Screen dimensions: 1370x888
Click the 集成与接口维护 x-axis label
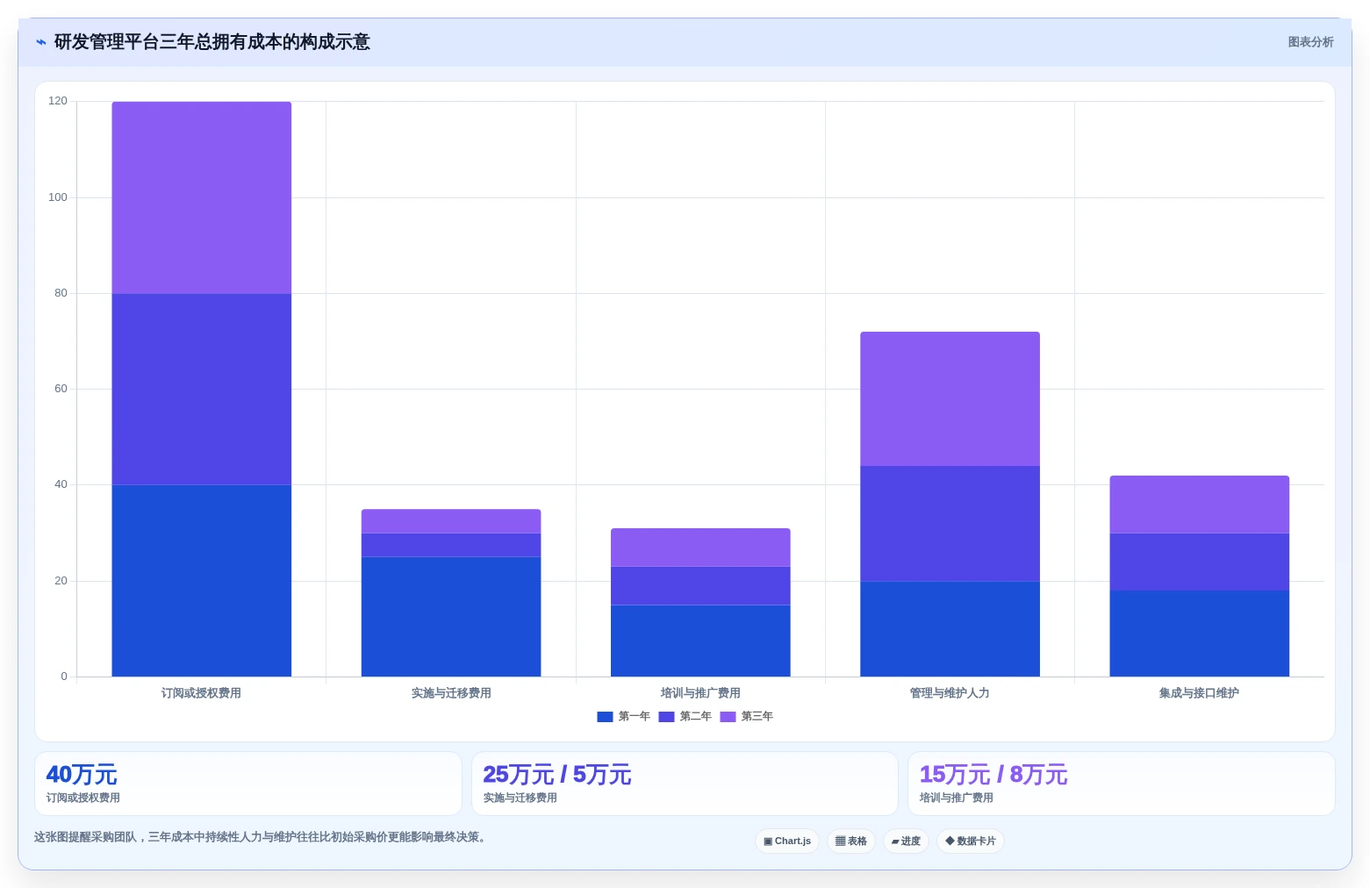pyautogui.click(x=1199, y=693)
